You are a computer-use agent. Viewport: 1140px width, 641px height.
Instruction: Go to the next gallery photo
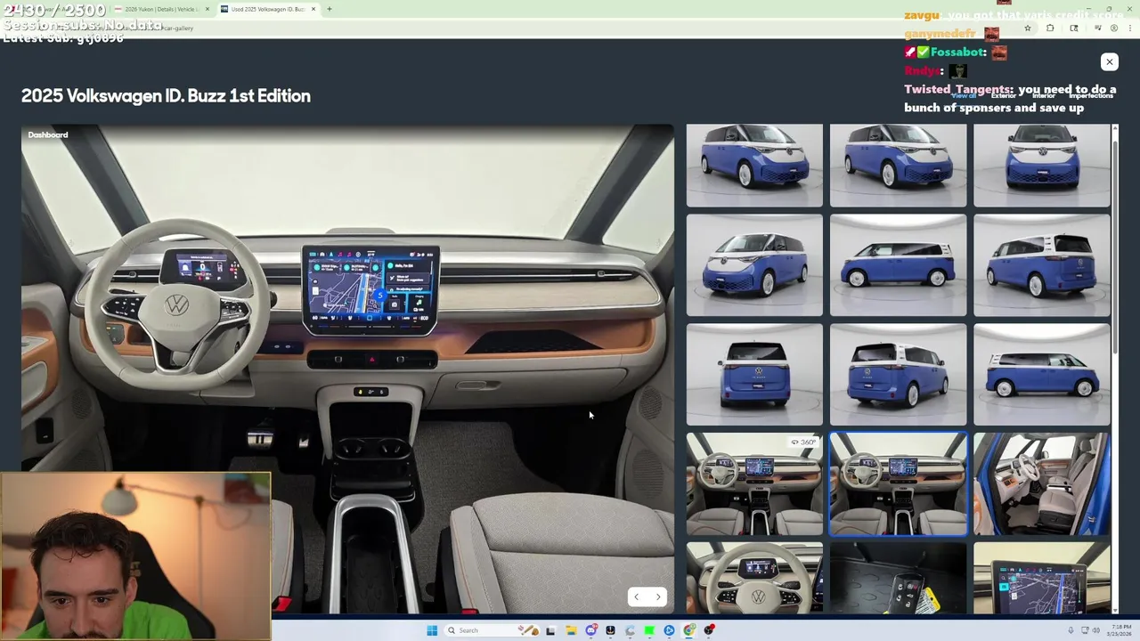click(658, 597)
